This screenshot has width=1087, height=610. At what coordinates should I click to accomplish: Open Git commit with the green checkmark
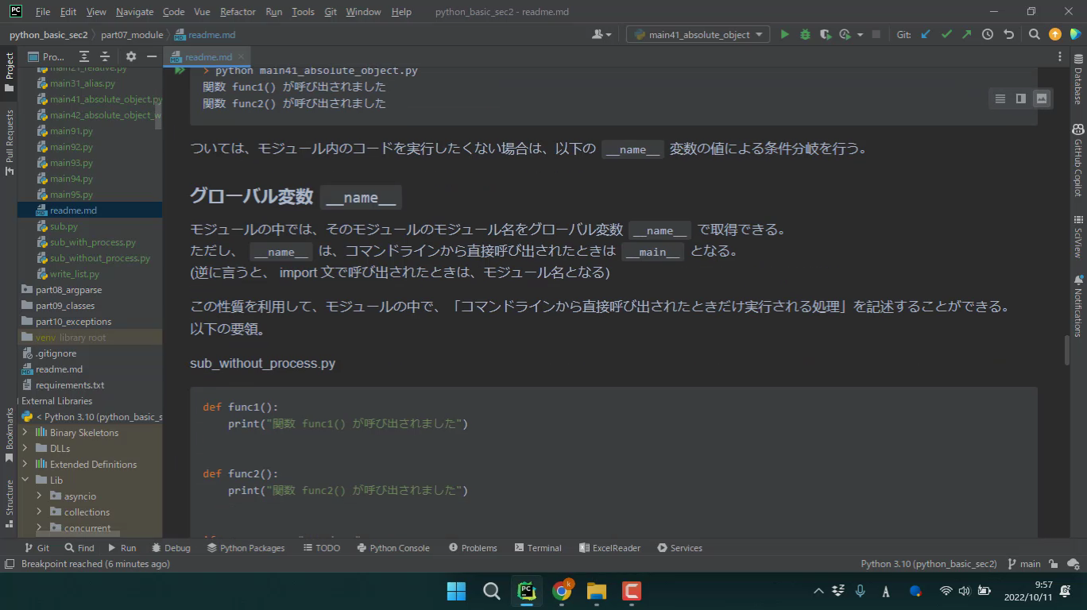click(946, 34)
